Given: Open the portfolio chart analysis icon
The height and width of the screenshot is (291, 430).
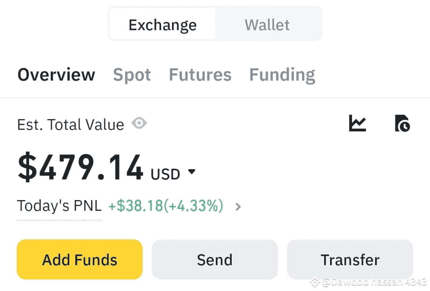Looking at the screenshot, I should (357, 123).
